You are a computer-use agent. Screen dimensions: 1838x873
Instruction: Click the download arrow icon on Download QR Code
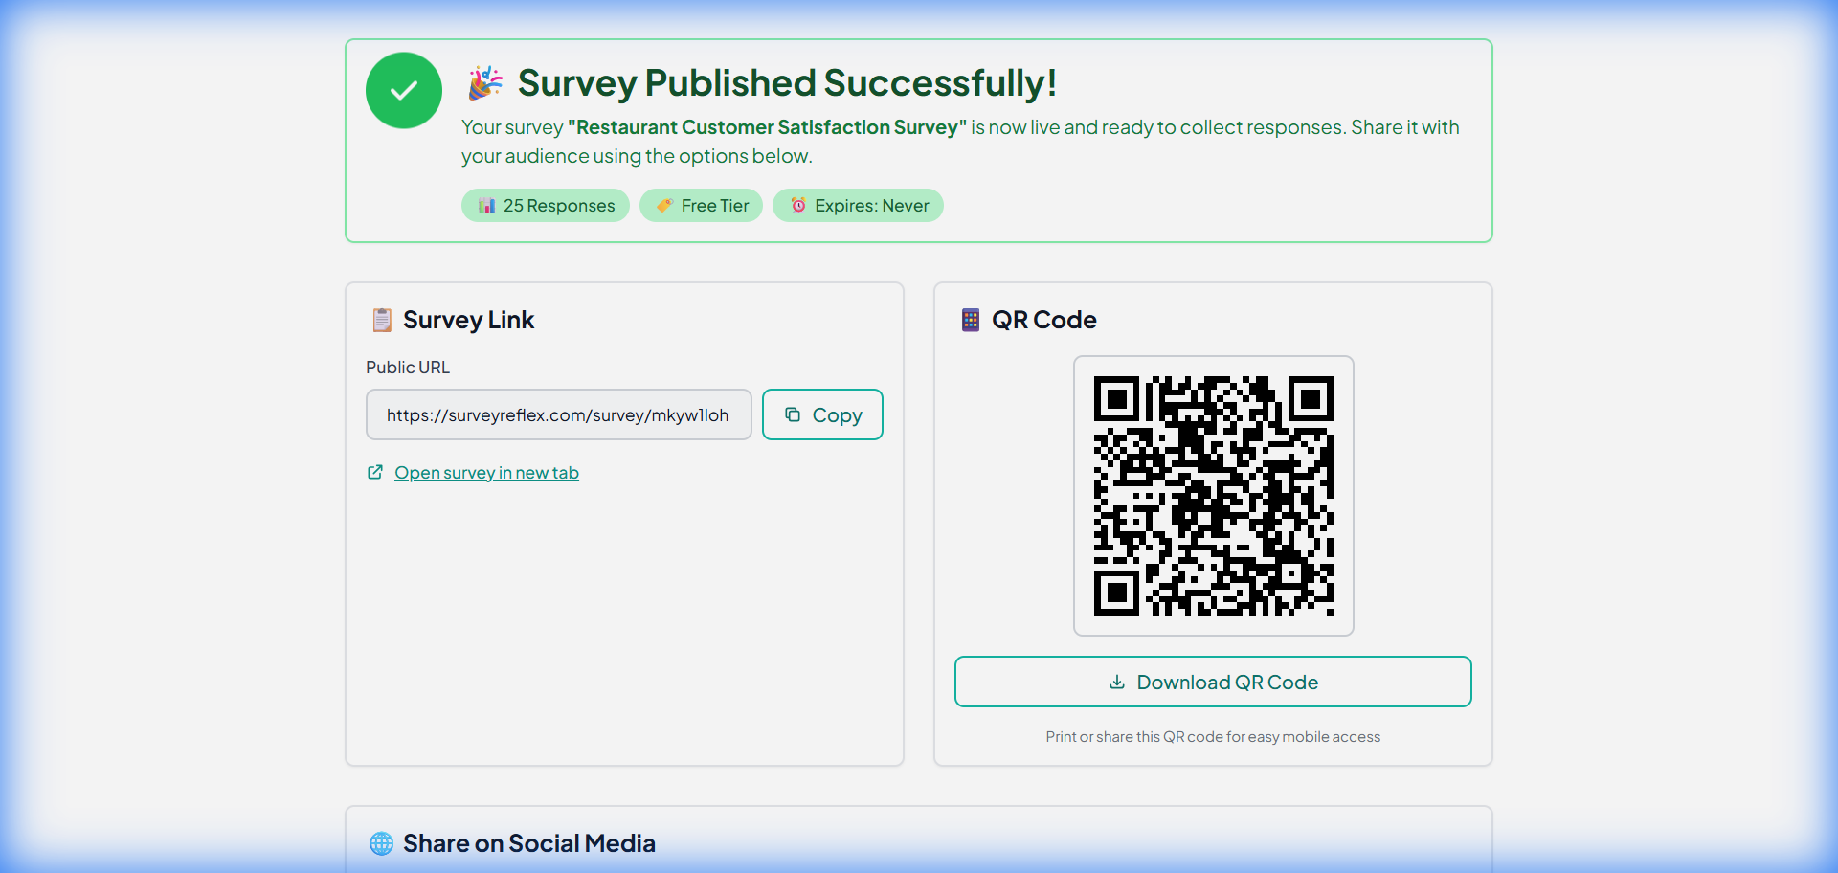click(1117, 682)
